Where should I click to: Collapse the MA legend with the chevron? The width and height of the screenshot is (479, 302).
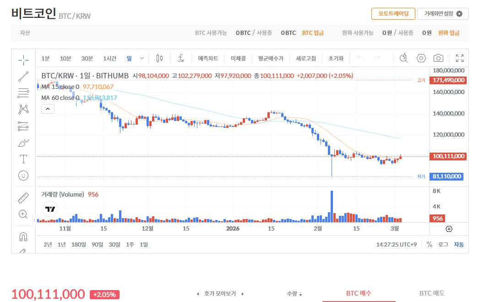tap(48, 109)
